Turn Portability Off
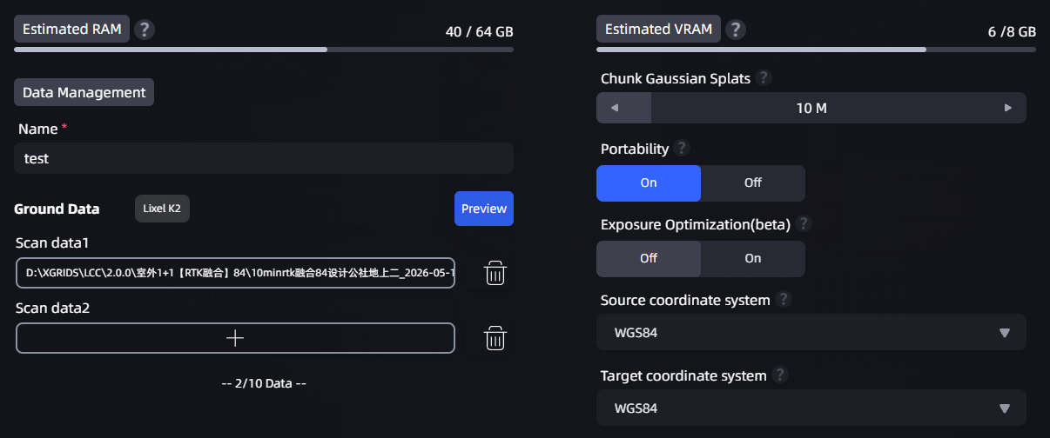This screenshot has height=438, width=1050. pyautogui.click(x=753, y=183)
